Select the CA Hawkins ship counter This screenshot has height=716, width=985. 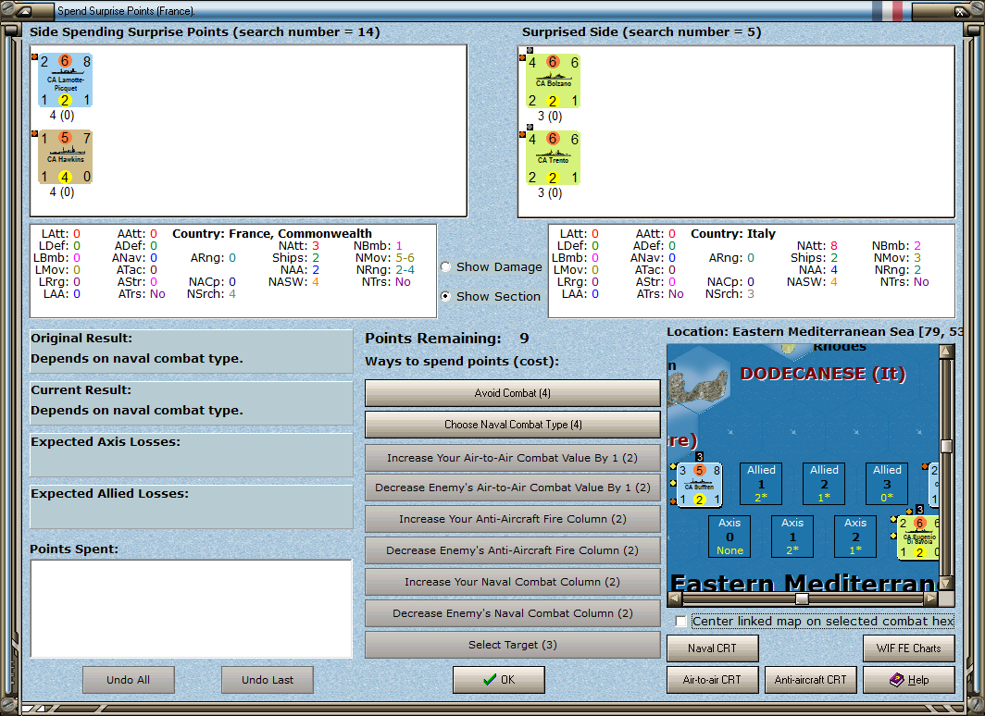point(66,157)
